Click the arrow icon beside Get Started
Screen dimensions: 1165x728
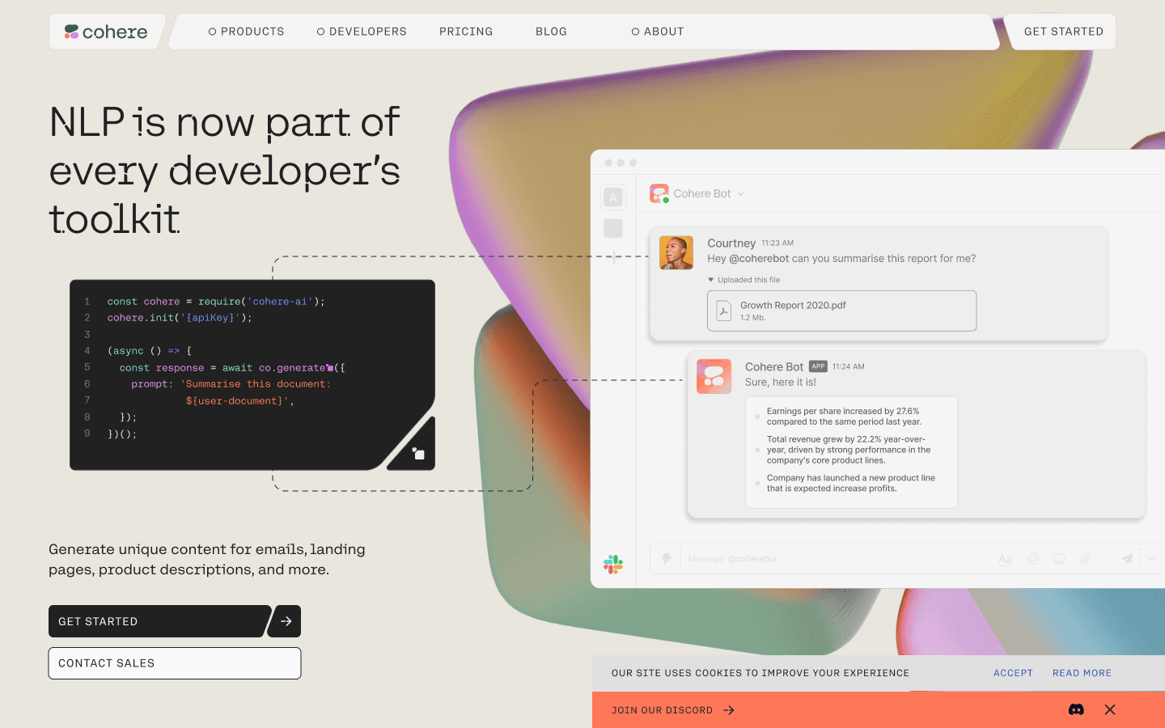[286, 621]
